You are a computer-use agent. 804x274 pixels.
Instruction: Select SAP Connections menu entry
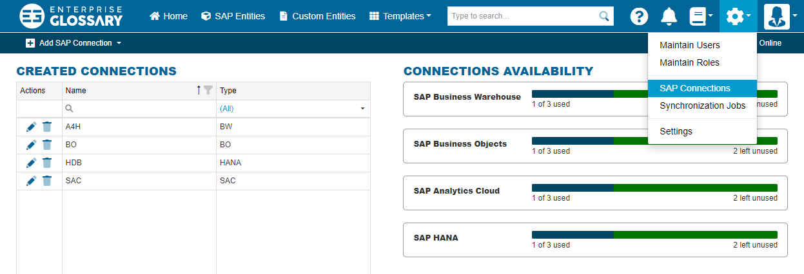click(x=702, y=88)
